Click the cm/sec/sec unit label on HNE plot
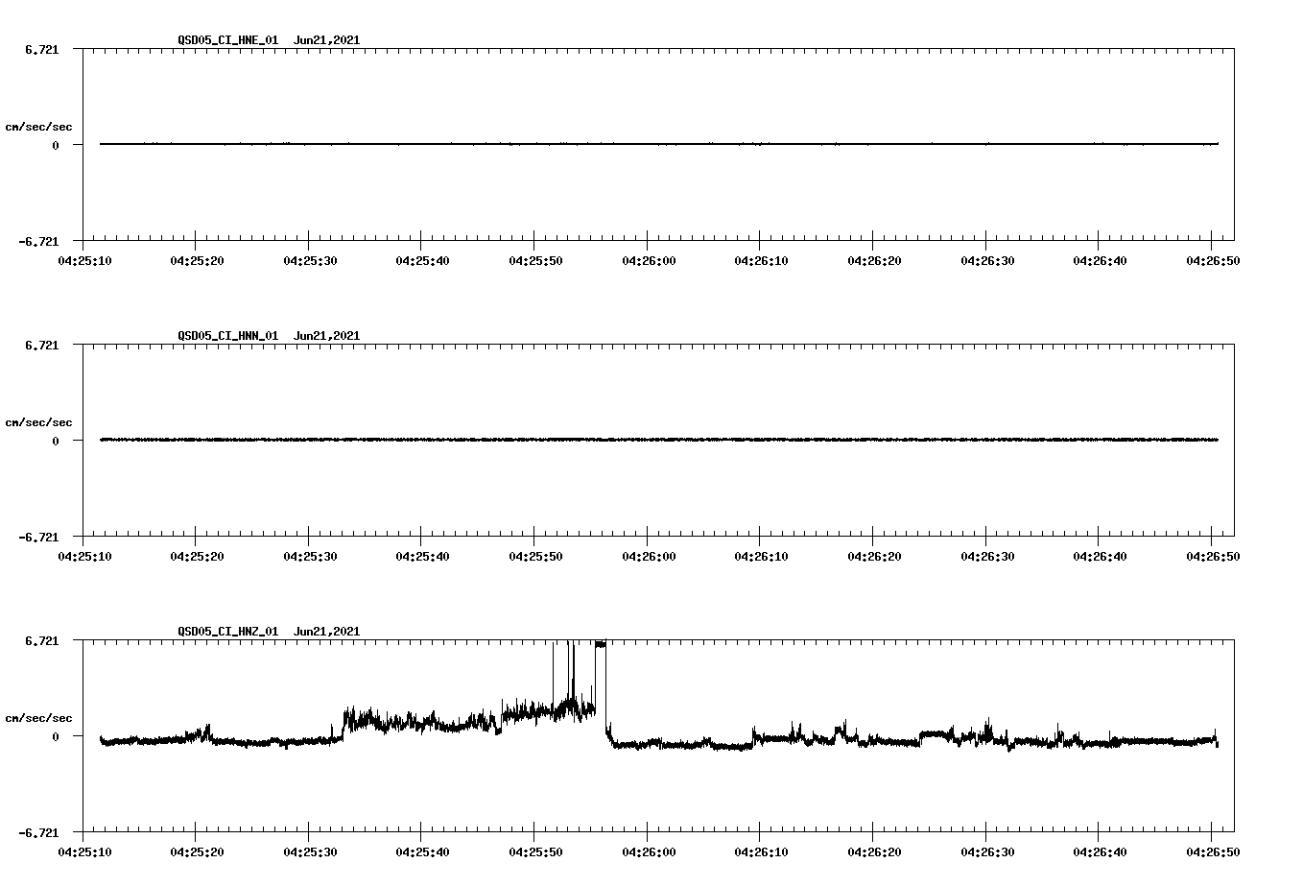 pyautogui.click(x=39, y=127)
